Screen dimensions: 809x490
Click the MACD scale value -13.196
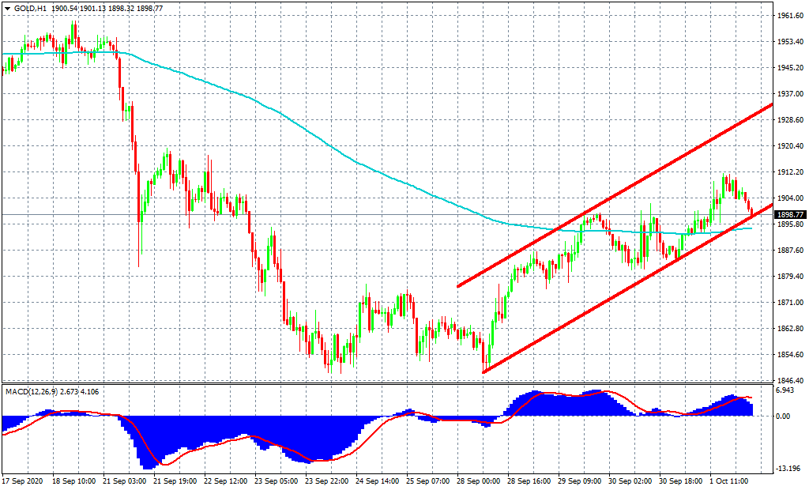(x=789, y=467)
